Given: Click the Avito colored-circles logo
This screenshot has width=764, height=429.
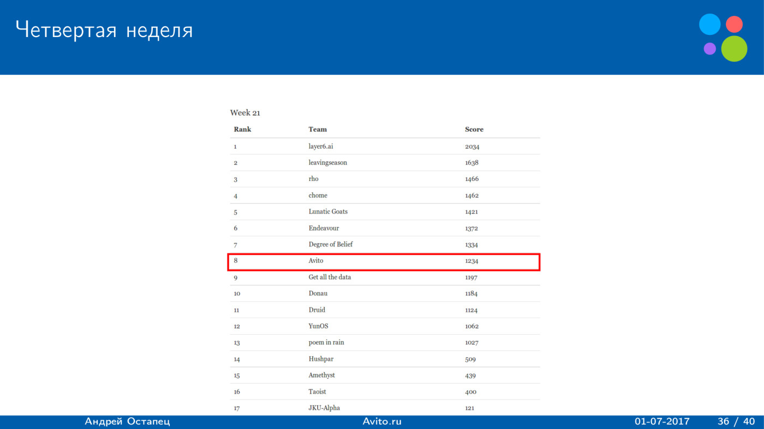Looking at the screenshot, I should click(x=723, y=38).
